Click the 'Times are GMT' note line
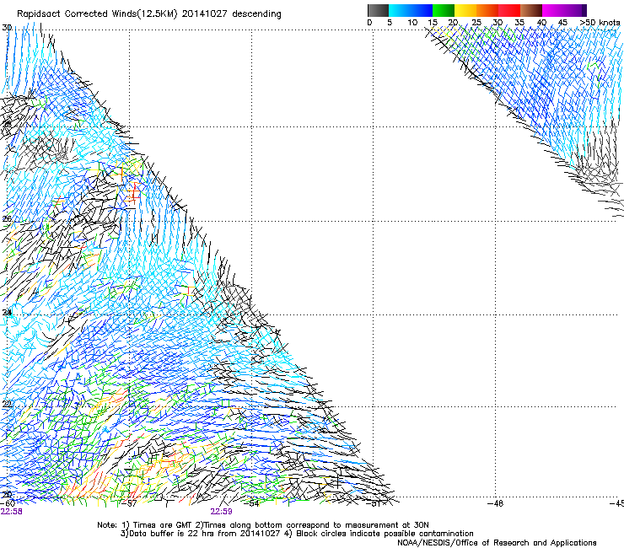624x548 pixels. (263, 525)
